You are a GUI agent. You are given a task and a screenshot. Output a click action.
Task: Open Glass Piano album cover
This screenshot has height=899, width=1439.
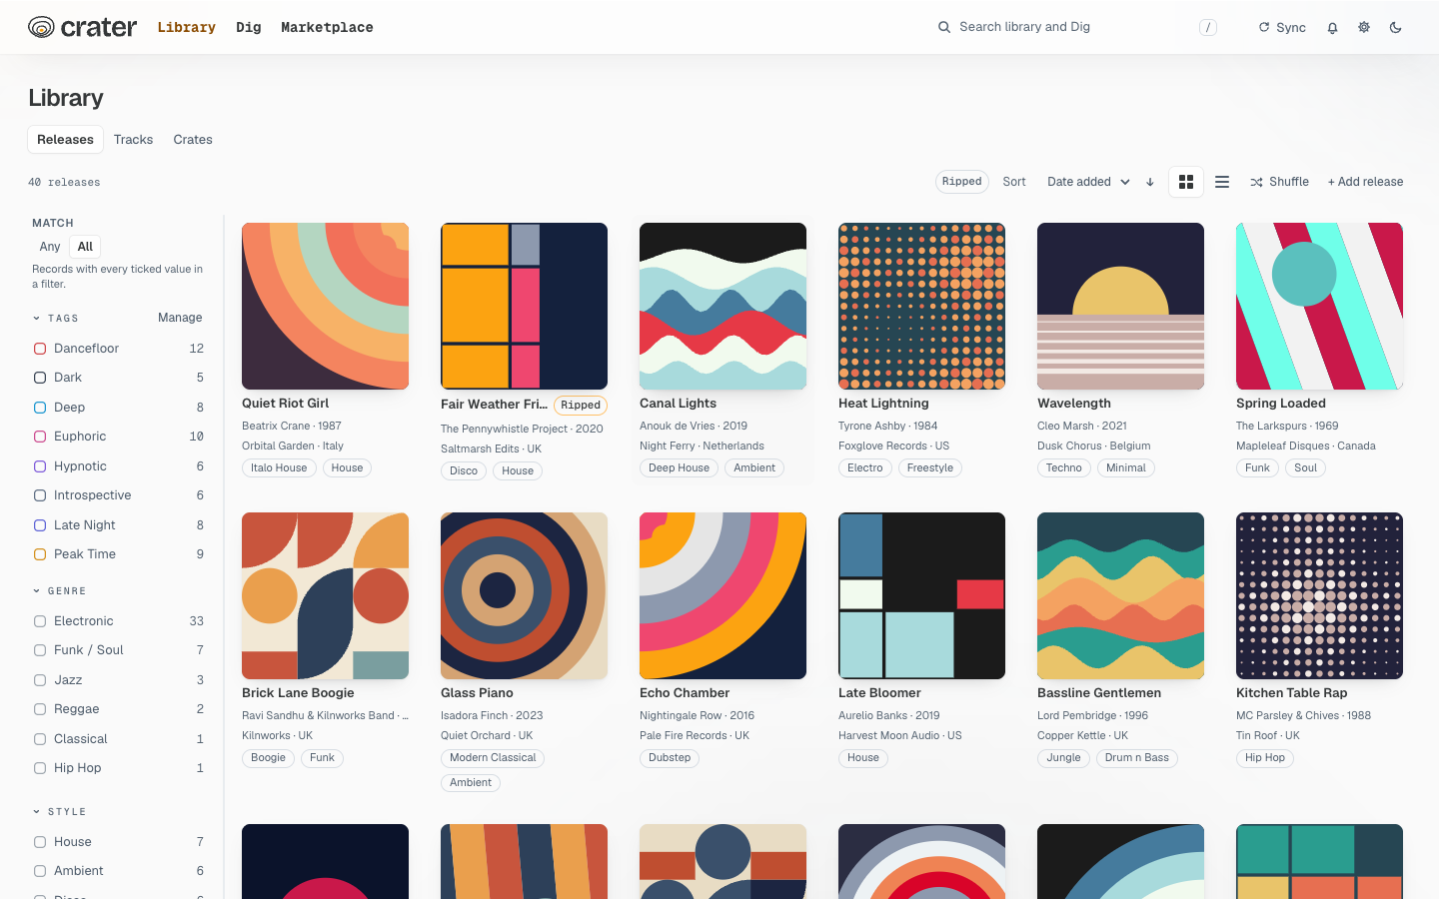pyautogui.click(x=524, y=595)
